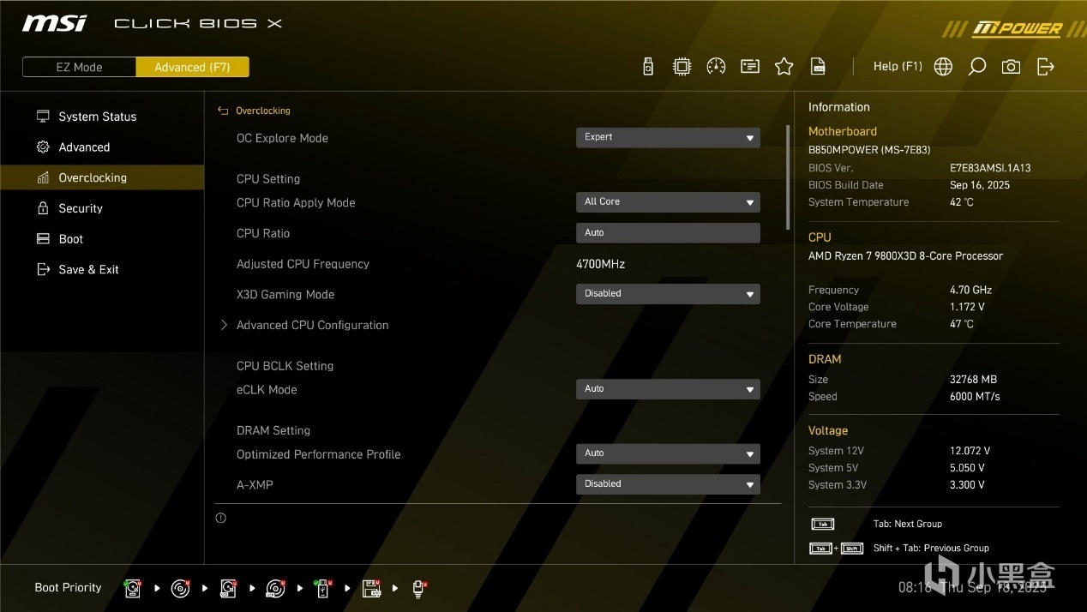Click the profile card icon in toolbar
Viewport: 1087px width, 612px height.
(750, 67)
